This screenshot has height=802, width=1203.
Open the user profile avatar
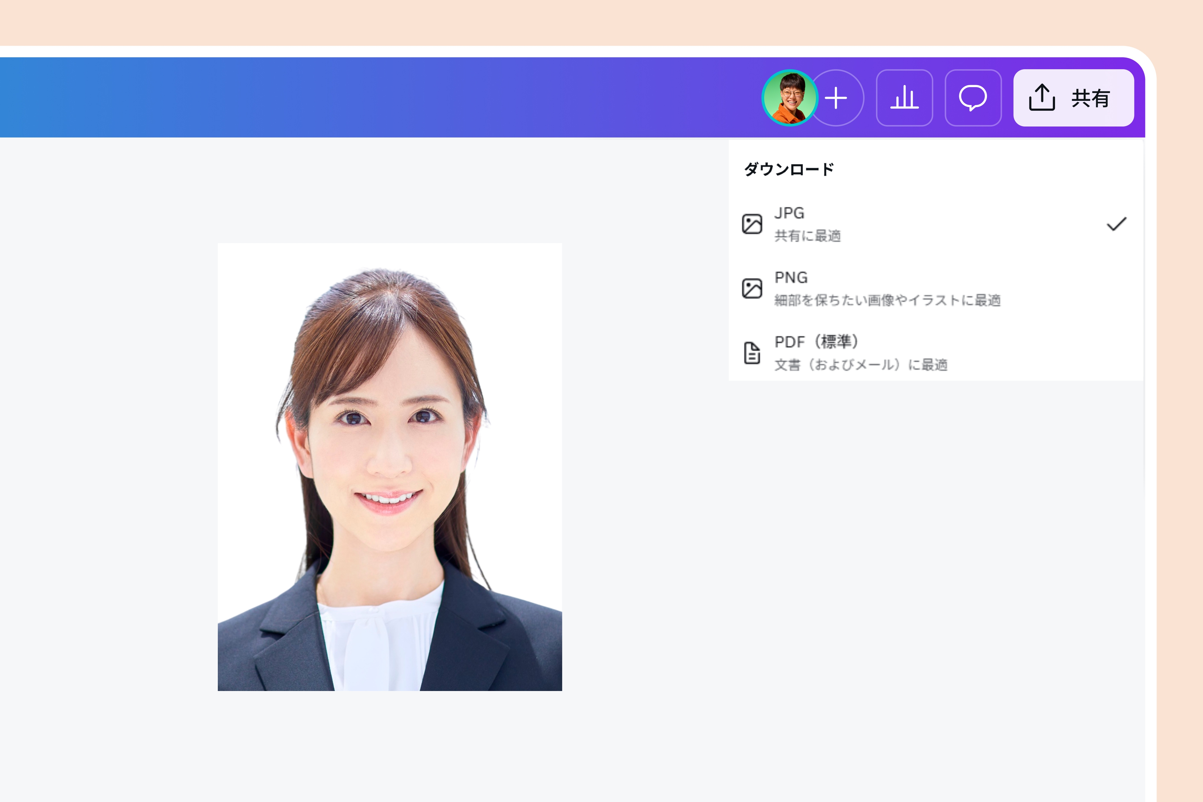pos(790,98)
